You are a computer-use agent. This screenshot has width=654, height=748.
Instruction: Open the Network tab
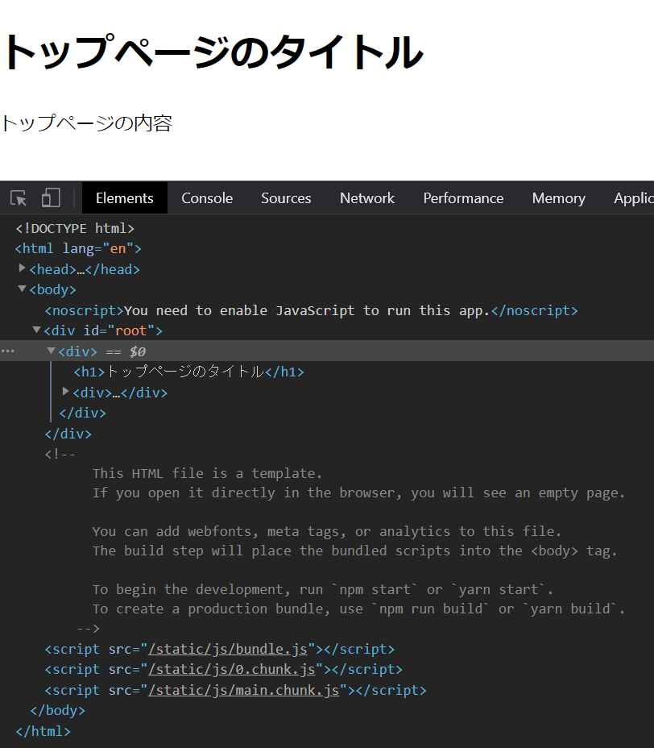pos(366,197)
